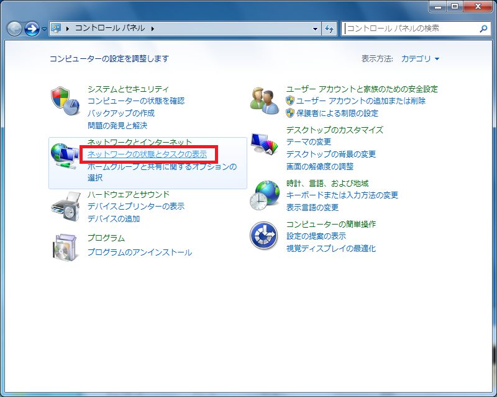
Task: Click the コントロール パネル breadcrumb in address bar
Action: (111, 29)
